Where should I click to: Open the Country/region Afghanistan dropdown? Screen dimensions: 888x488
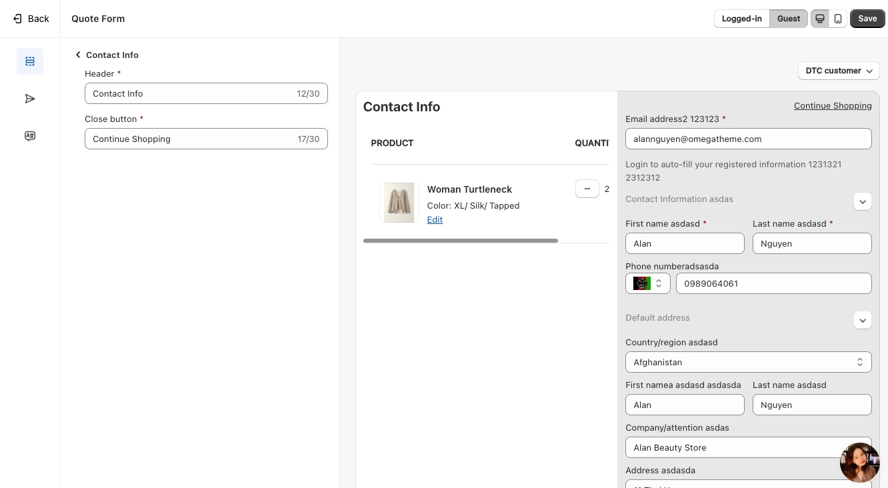point(748,362)
